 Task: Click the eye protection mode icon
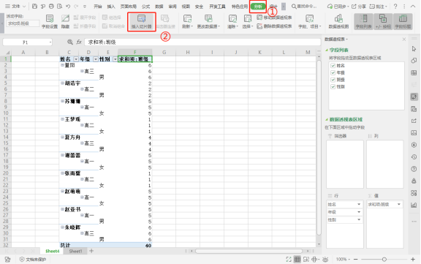[x=325, y=259]
